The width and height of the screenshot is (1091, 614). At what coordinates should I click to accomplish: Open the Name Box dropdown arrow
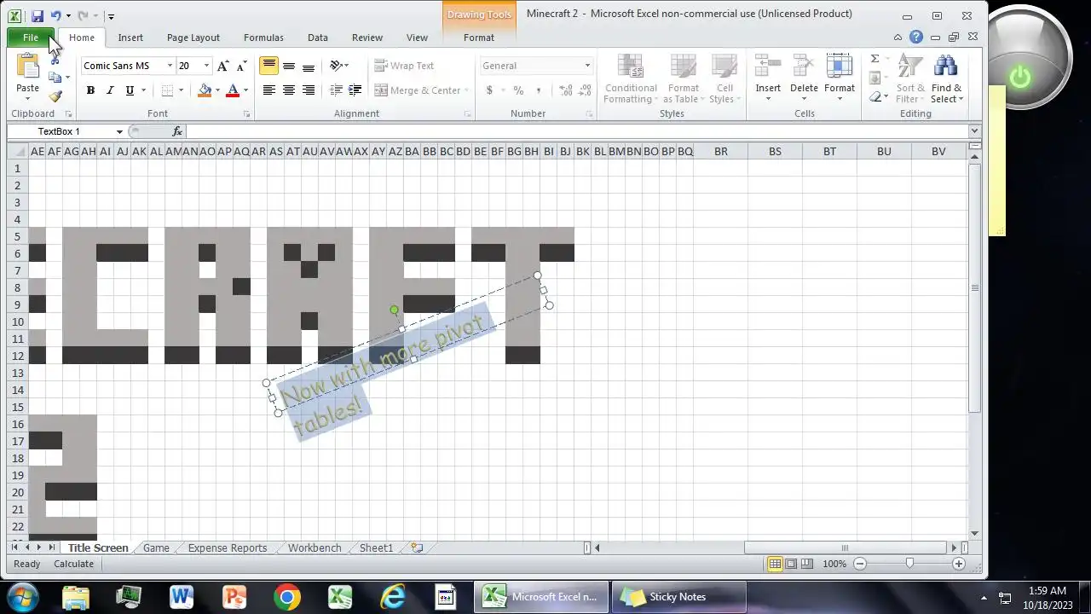(119, 131)
